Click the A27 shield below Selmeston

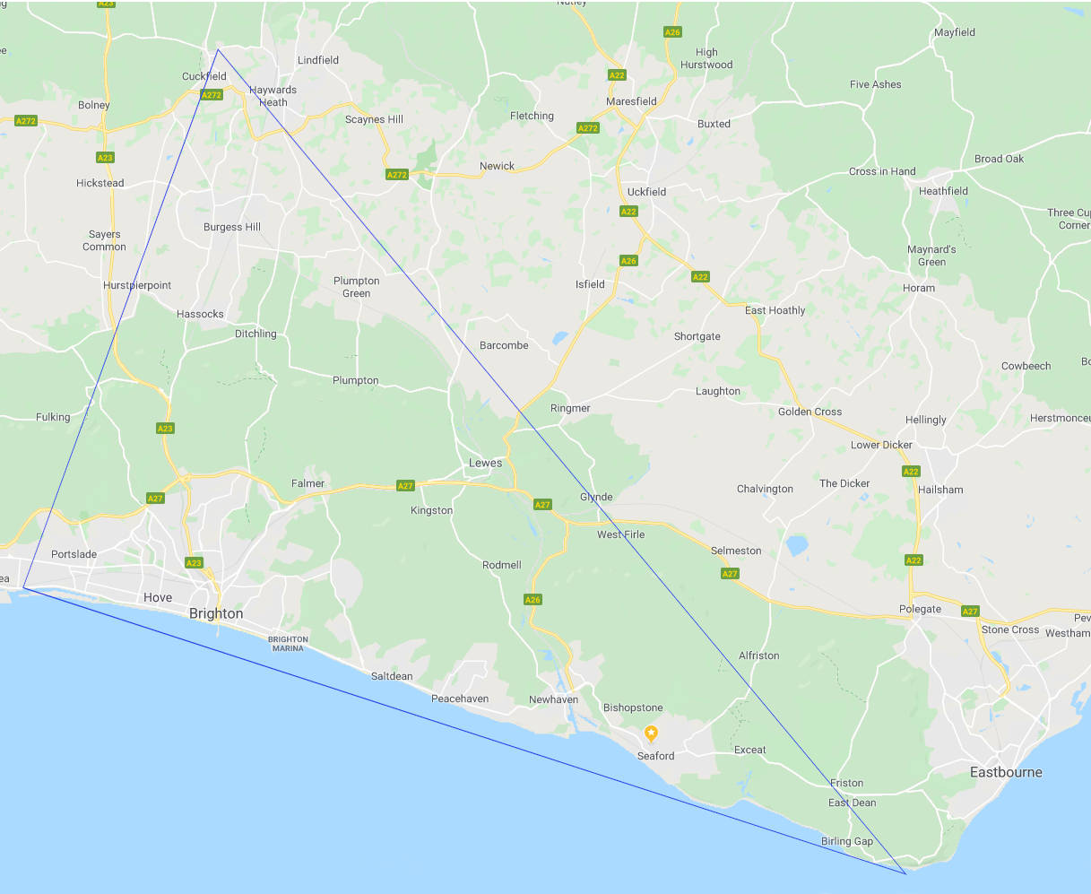(730, 574)
